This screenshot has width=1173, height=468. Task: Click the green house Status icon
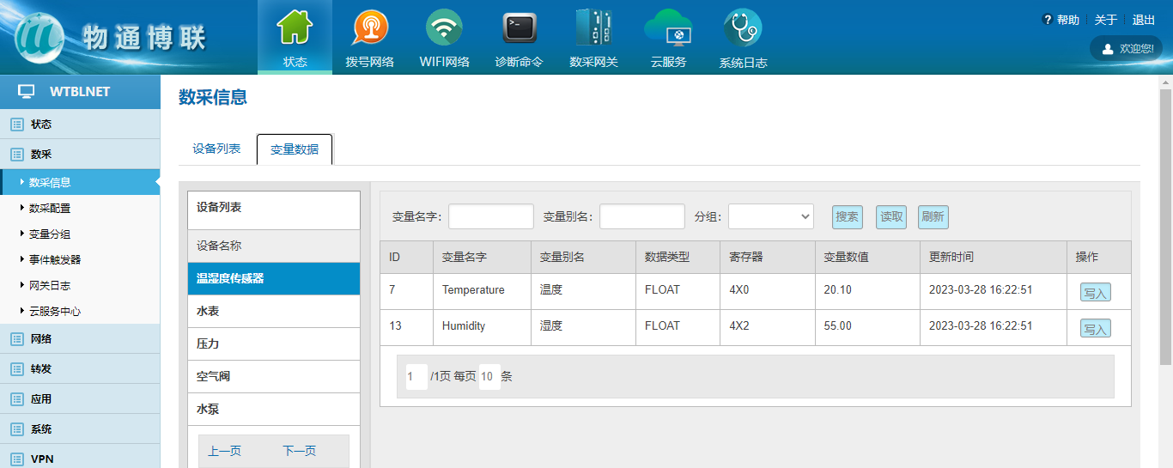[295, 29]
